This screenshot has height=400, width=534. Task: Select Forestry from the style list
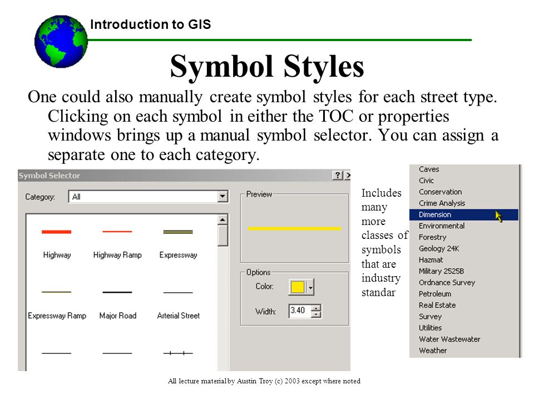432,237
